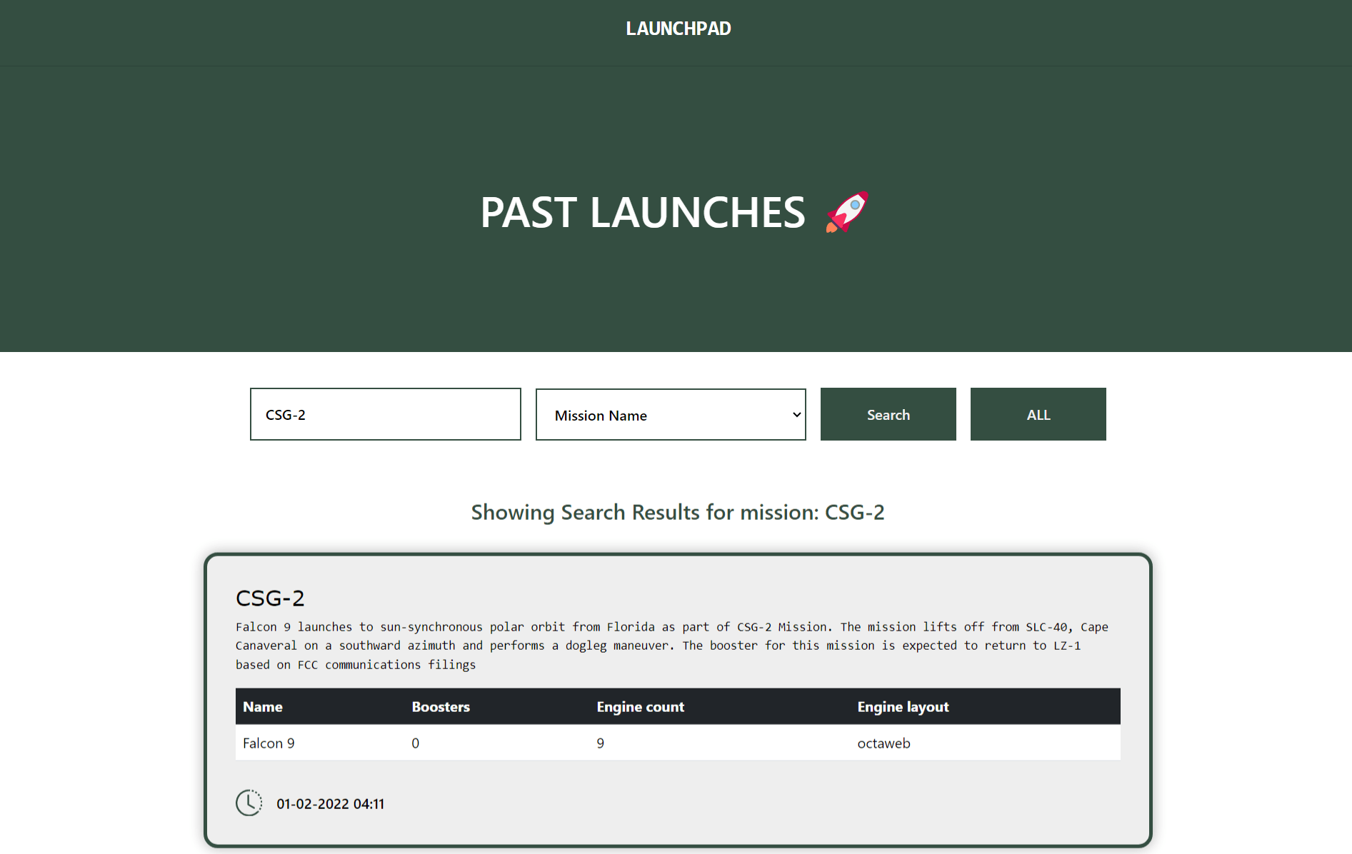Image resolution: width=1352 pixels, height=854 pixels.
Task: Click the search results heading for CSG-2
Action: (677, 512)
